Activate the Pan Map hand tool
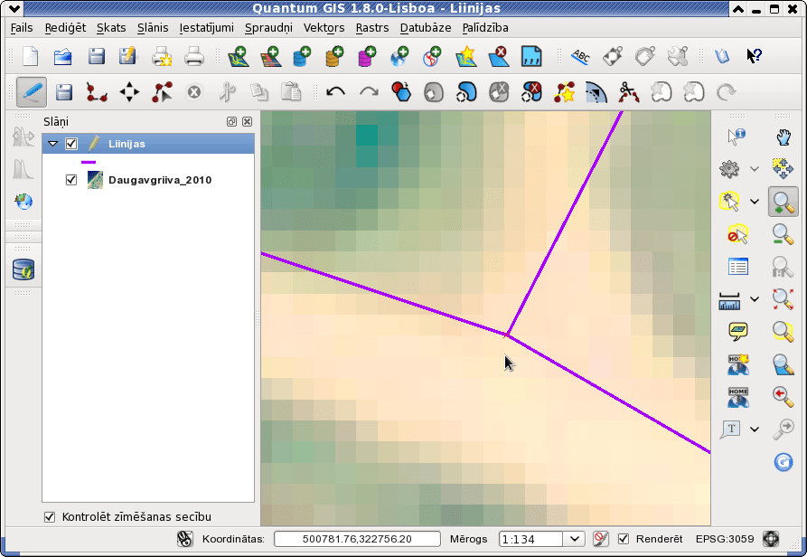This screenshot has width=807, height=557. point(783,137)
